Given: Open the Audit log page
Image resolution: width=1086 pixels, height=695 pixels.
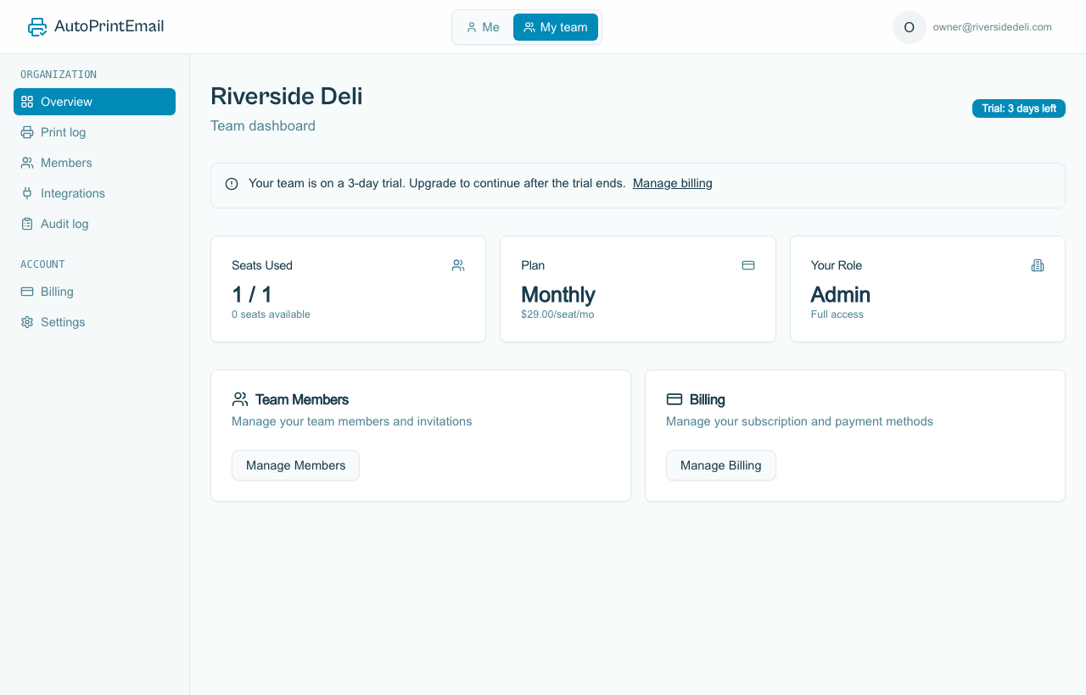Looking at the screenshot, I should click(x=94, y=224).
